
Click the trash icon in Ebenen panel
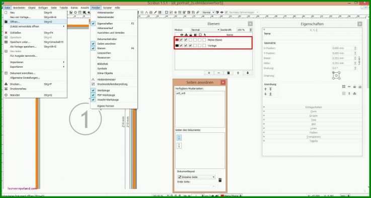coord(229,73)
